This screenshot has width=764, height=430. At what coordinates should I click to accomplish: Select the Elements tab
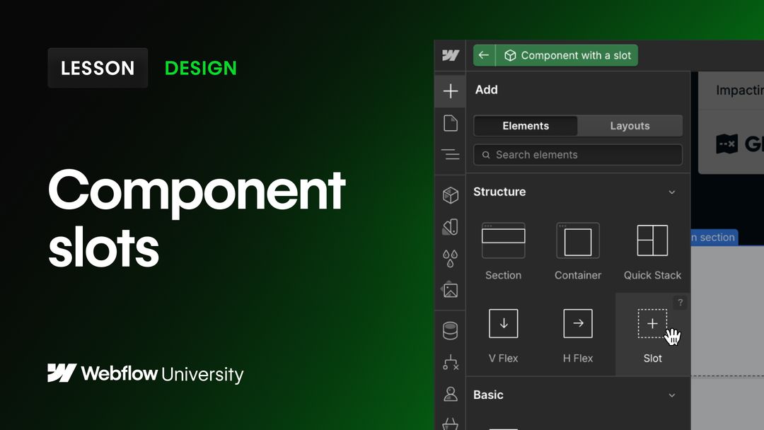pyautogui.click(x=525, y=125)
